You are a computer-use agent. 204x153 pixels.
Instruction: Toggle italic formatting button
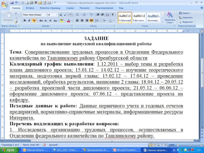coord(29,21)
